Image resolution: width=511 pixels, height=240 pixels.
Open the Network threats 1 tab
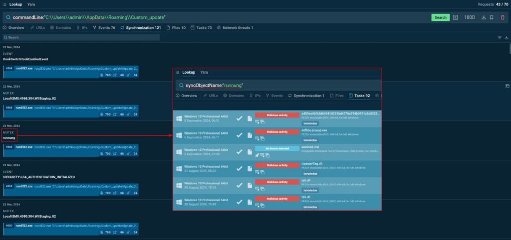(235, 28)
